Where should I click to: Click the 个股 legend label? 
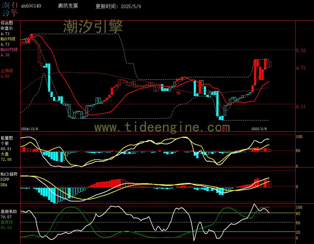[5, 144]
